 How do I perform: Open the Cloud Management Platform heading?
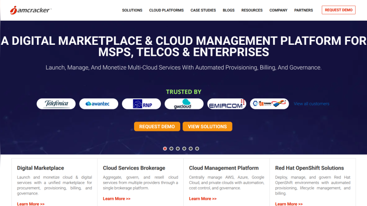coord(224,168)
